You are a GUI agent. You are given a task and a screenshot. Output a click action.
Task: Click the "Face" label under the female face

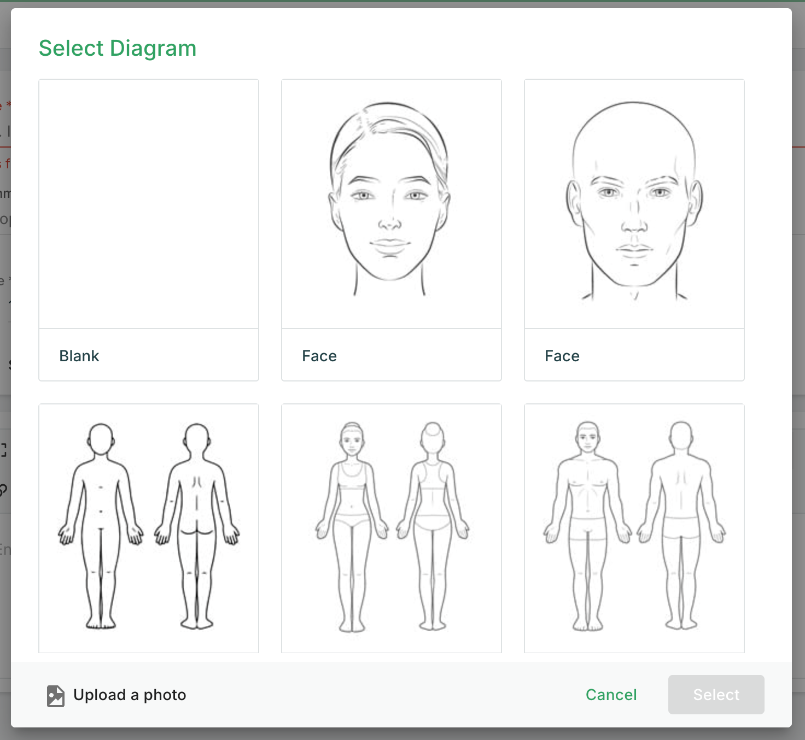point(319,356)
